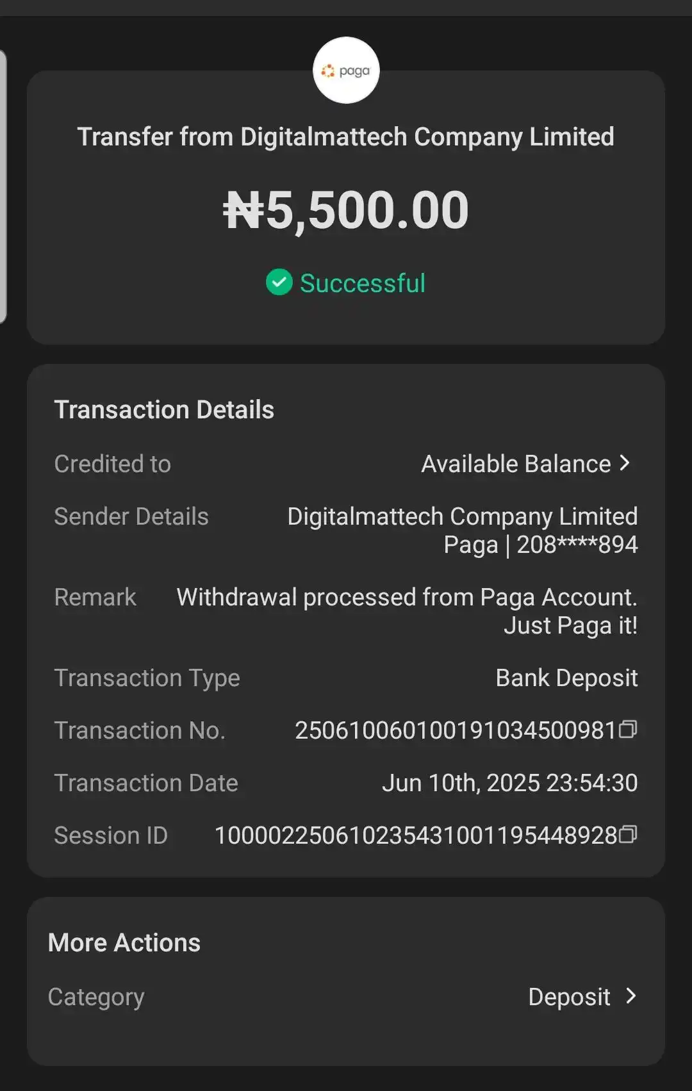The width and height of the screenshot is (692, 1091).
Task: Tap the scroll handle on left edge
Action: pos(3,186)
